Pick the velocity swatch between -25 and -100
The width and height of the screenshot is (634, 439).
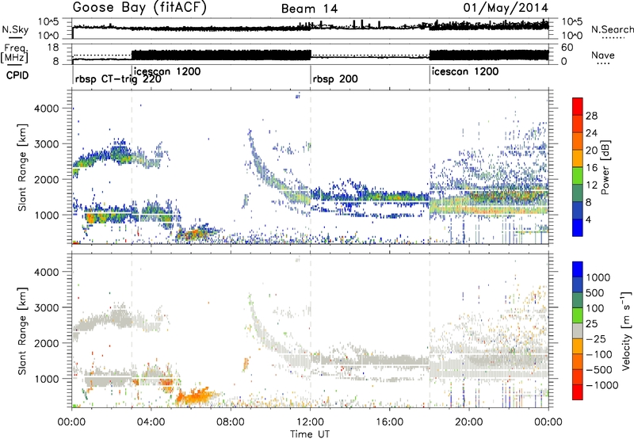point(578,346)
